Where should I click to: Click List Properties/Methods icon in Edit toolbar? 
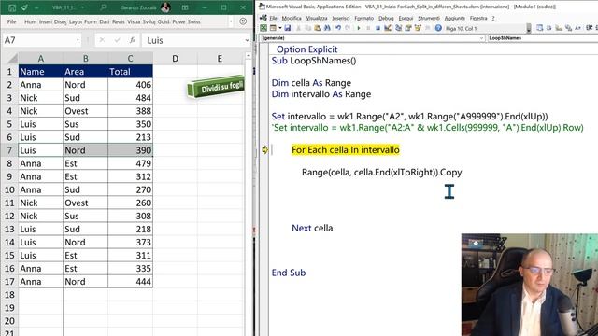[539, 28]
